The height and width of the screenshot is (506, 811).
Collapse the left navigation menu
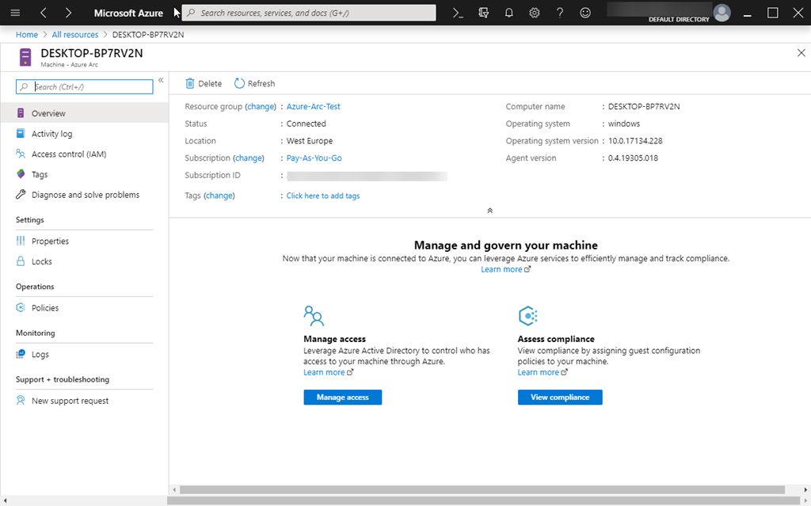point(161,80)
